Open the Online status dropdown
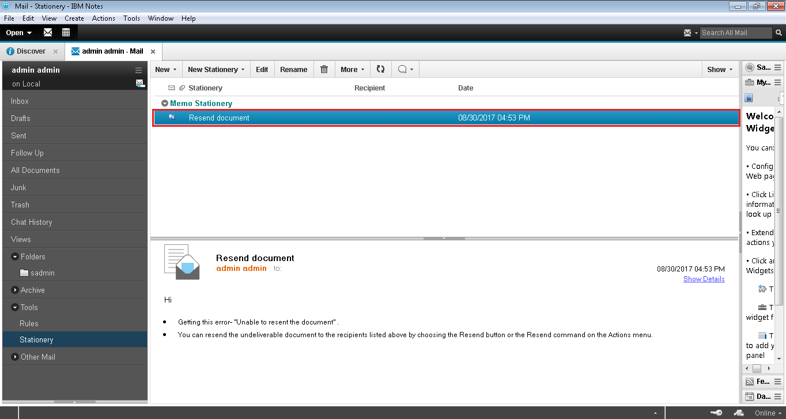The image size is (786, 419). click(768, 413)
